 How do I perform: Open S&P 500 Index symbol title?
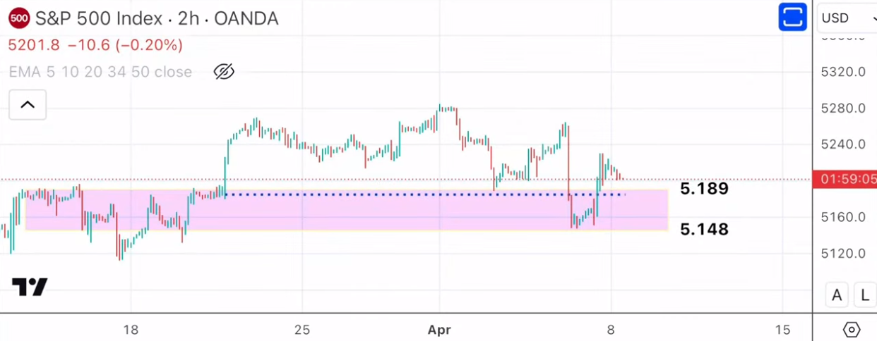[x=156, y=18]
